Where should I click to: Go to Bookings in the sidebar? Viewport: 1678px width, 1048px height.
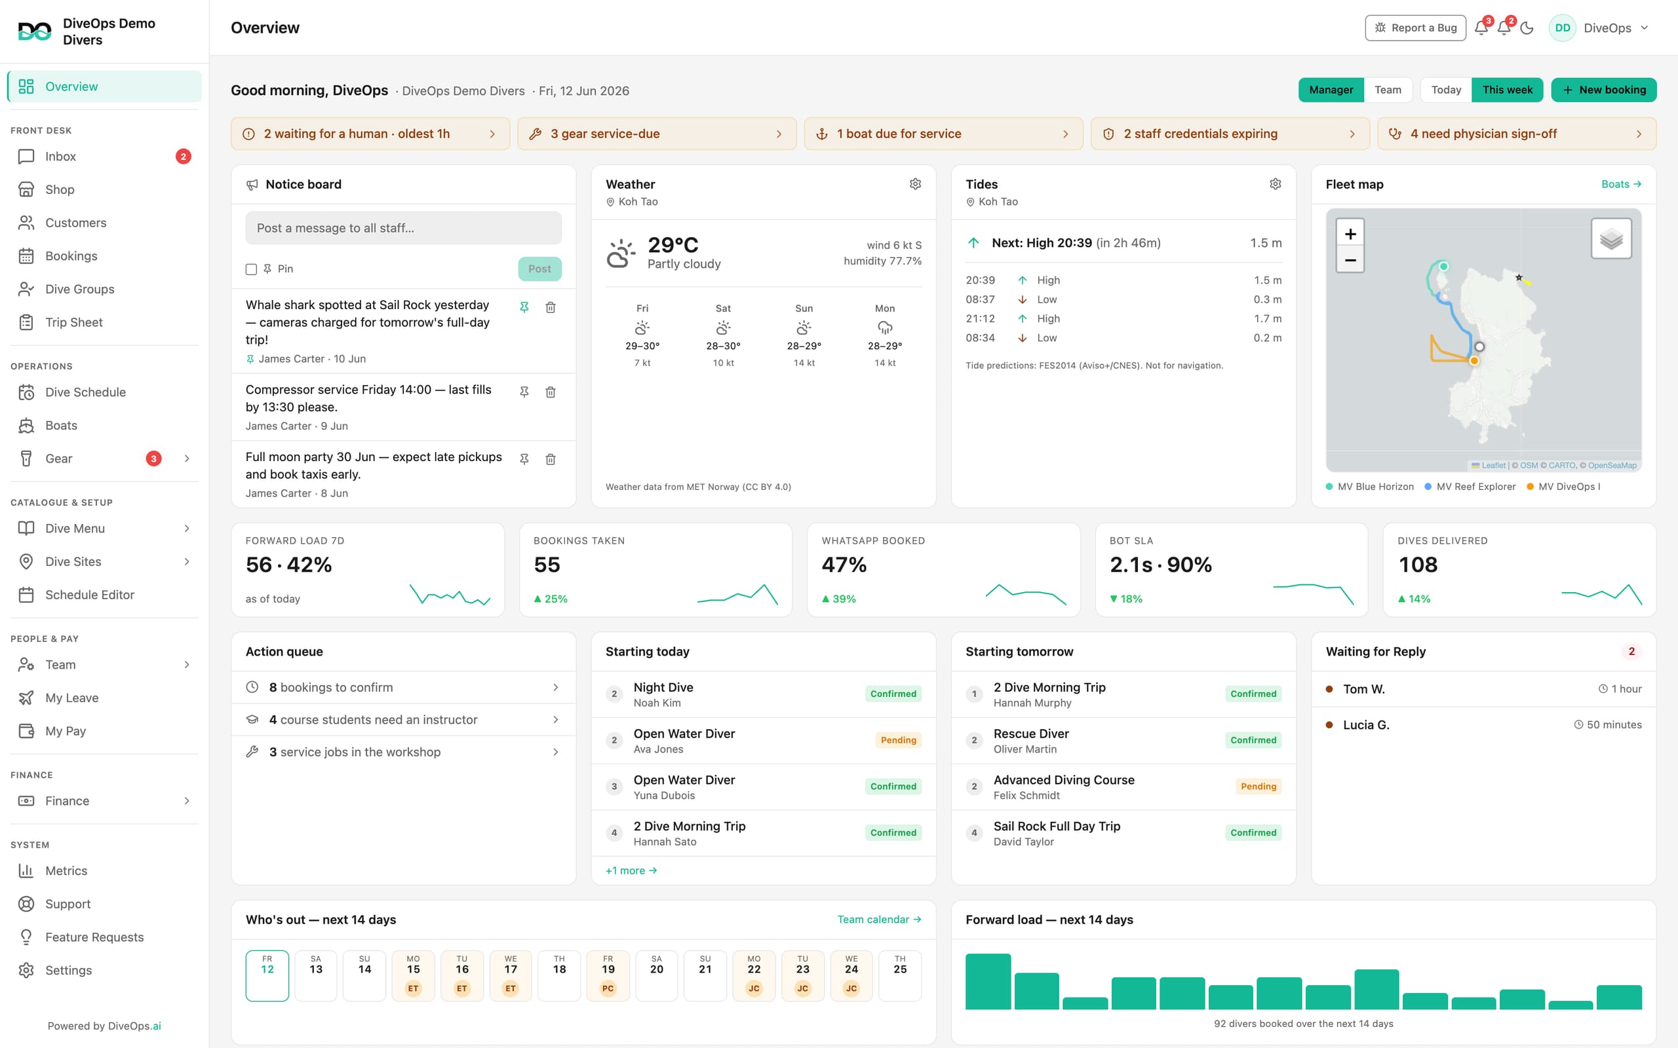(104, 255)
